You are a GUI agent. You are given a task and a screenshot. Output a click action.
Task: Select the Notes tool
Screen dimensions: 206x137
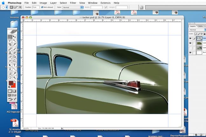[10, 74]
